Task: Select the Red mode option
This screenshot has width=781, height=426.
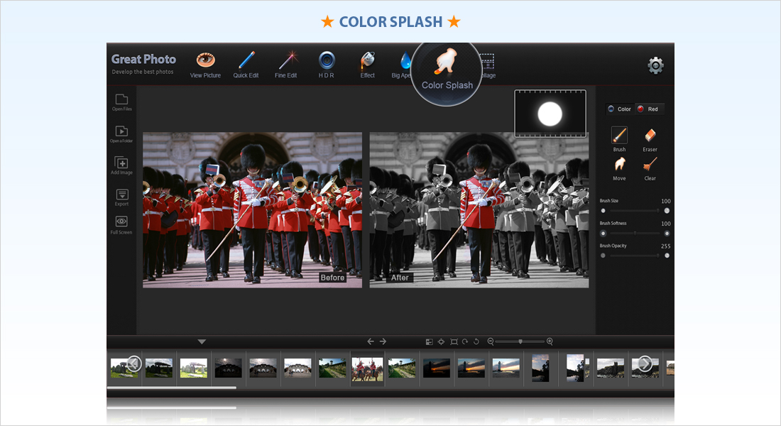Action: tap(648, 109)
